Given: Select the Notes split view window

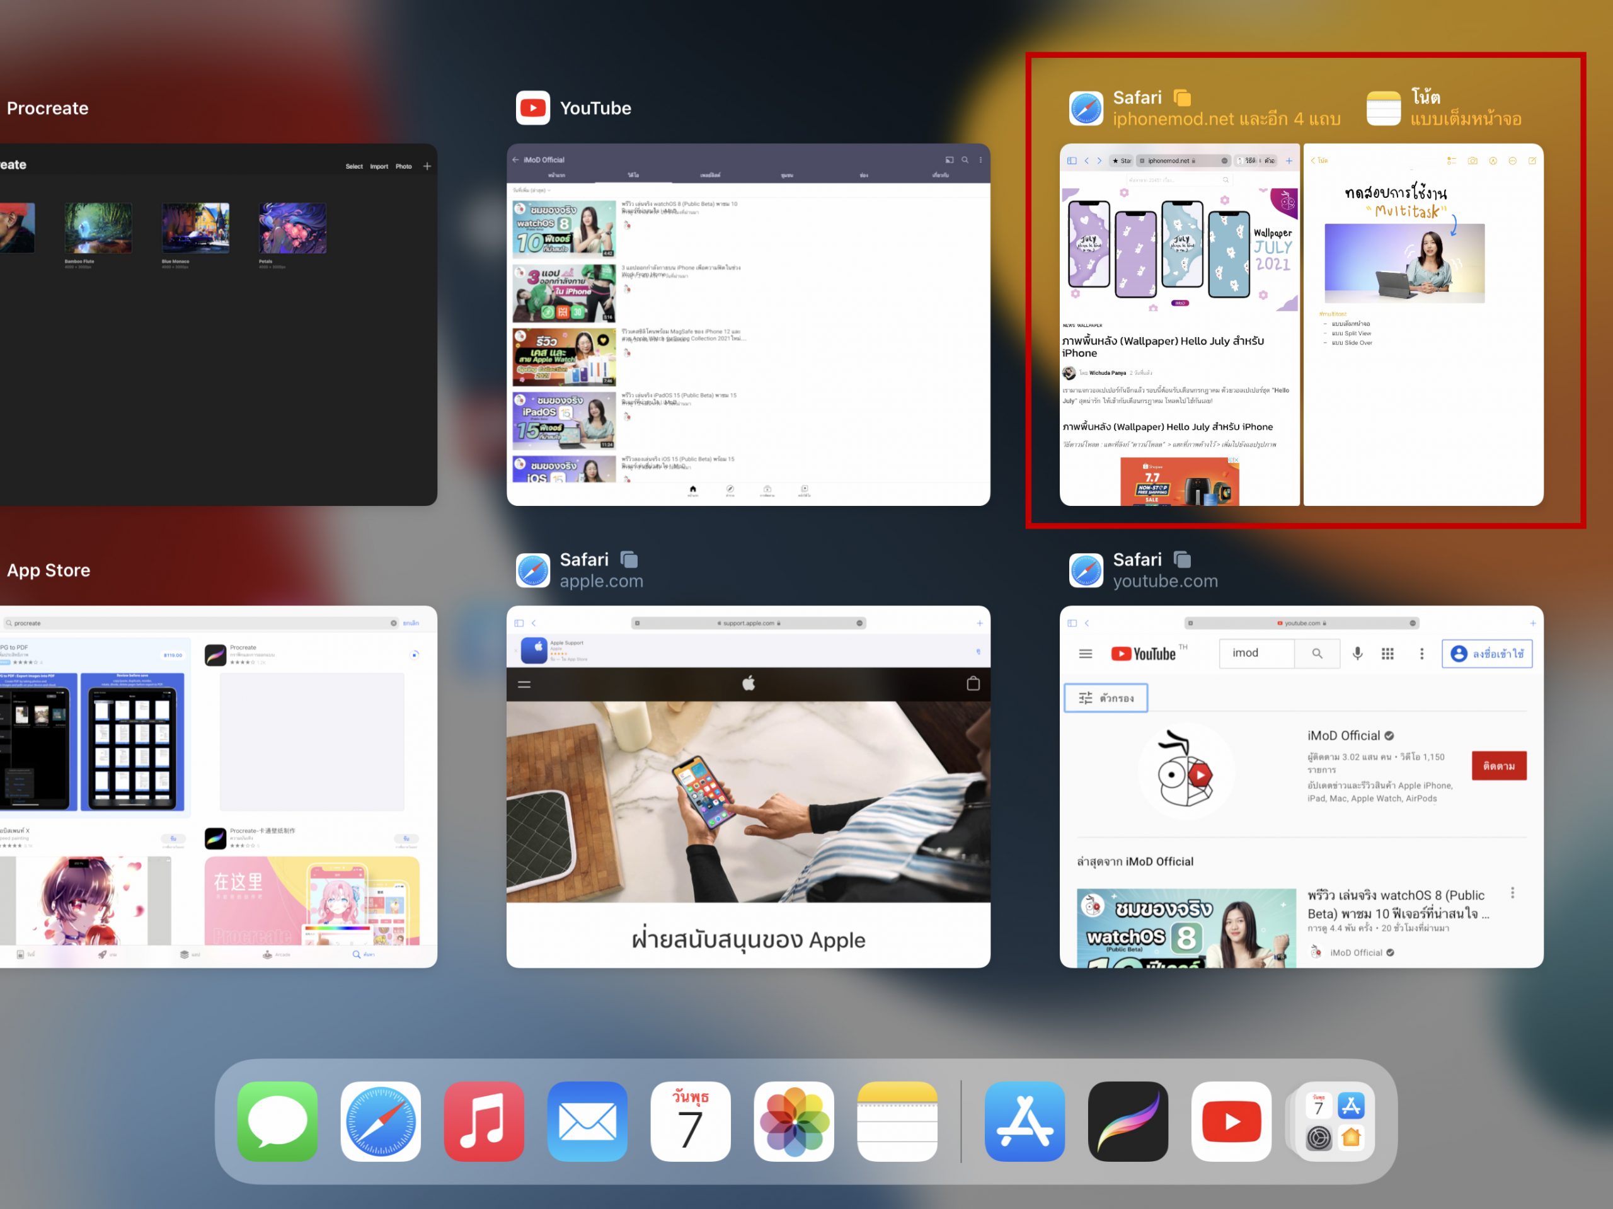Looking at the screenshot, I should point(1423,324).
